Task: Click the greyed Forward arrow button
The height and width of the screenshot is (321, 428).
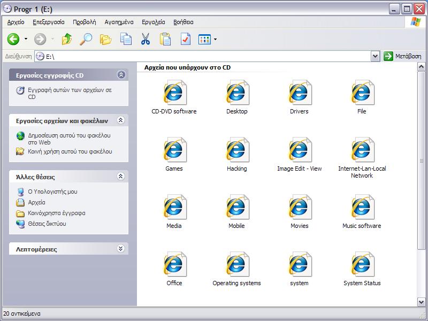Action: pyautogui.click(x=40, y=39)
